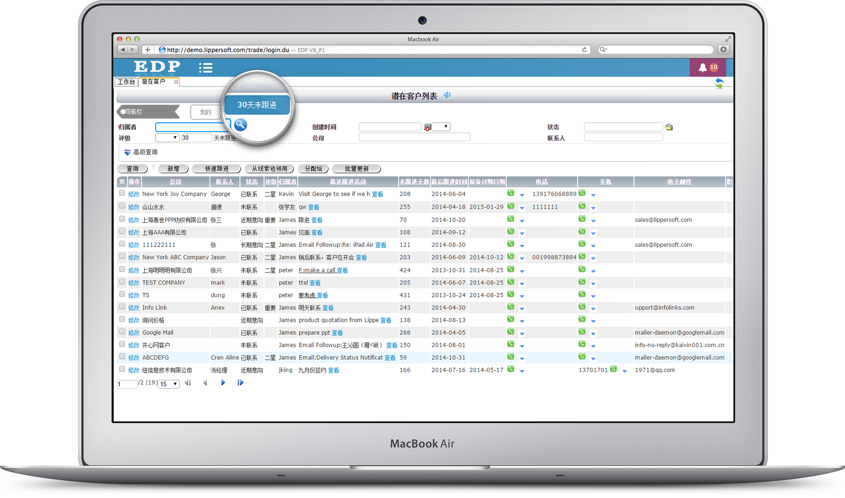Toggle the select-all checkbox in table header

122,182
